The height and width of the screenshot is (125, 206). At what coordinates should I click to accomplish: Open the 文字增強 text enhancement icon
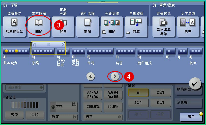(188, 26)
